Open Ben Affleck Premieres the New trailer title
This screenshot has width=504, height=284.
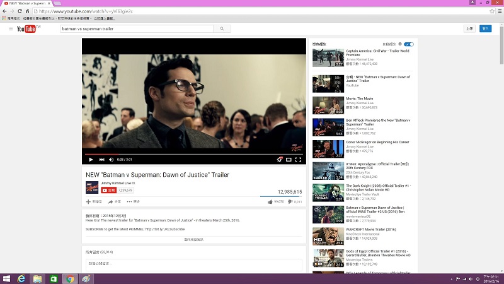378,122
